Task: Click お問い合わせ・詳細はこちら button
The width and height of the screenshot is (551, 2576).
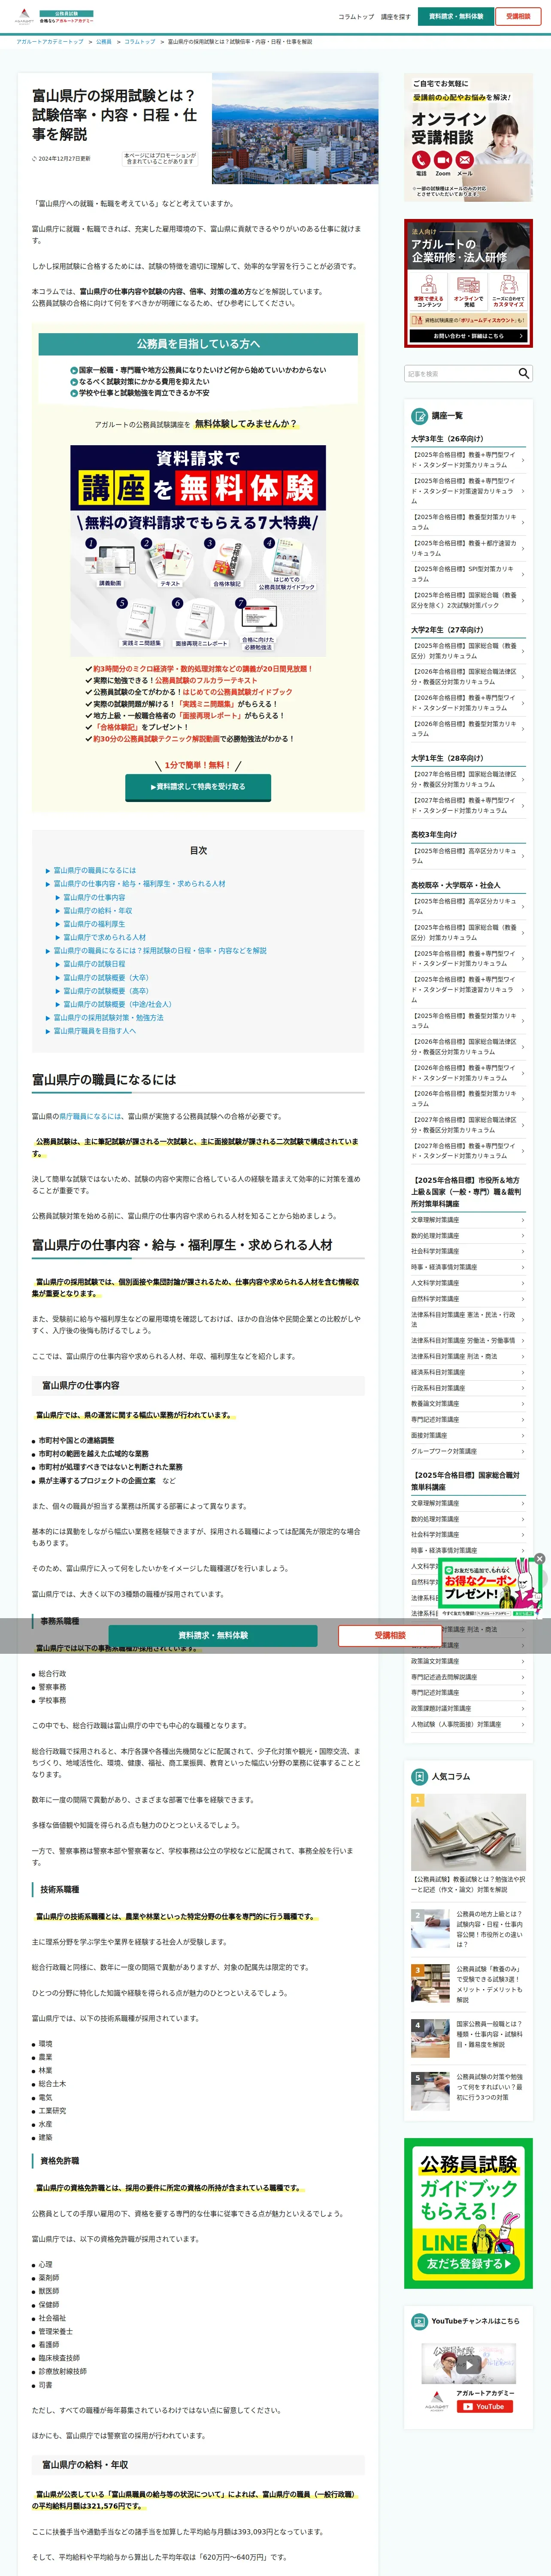Action: click(x=468, y=336)
